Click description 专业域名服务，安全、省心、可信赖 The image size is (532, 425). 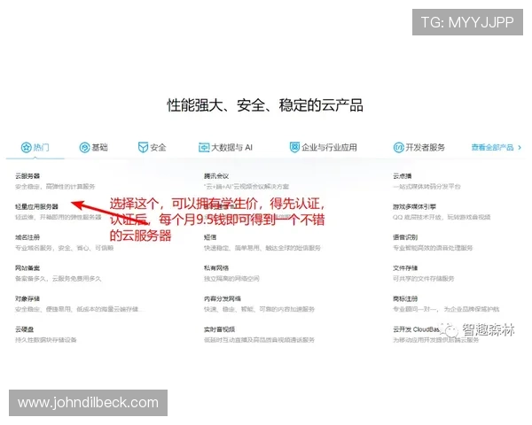pos(65,248)
